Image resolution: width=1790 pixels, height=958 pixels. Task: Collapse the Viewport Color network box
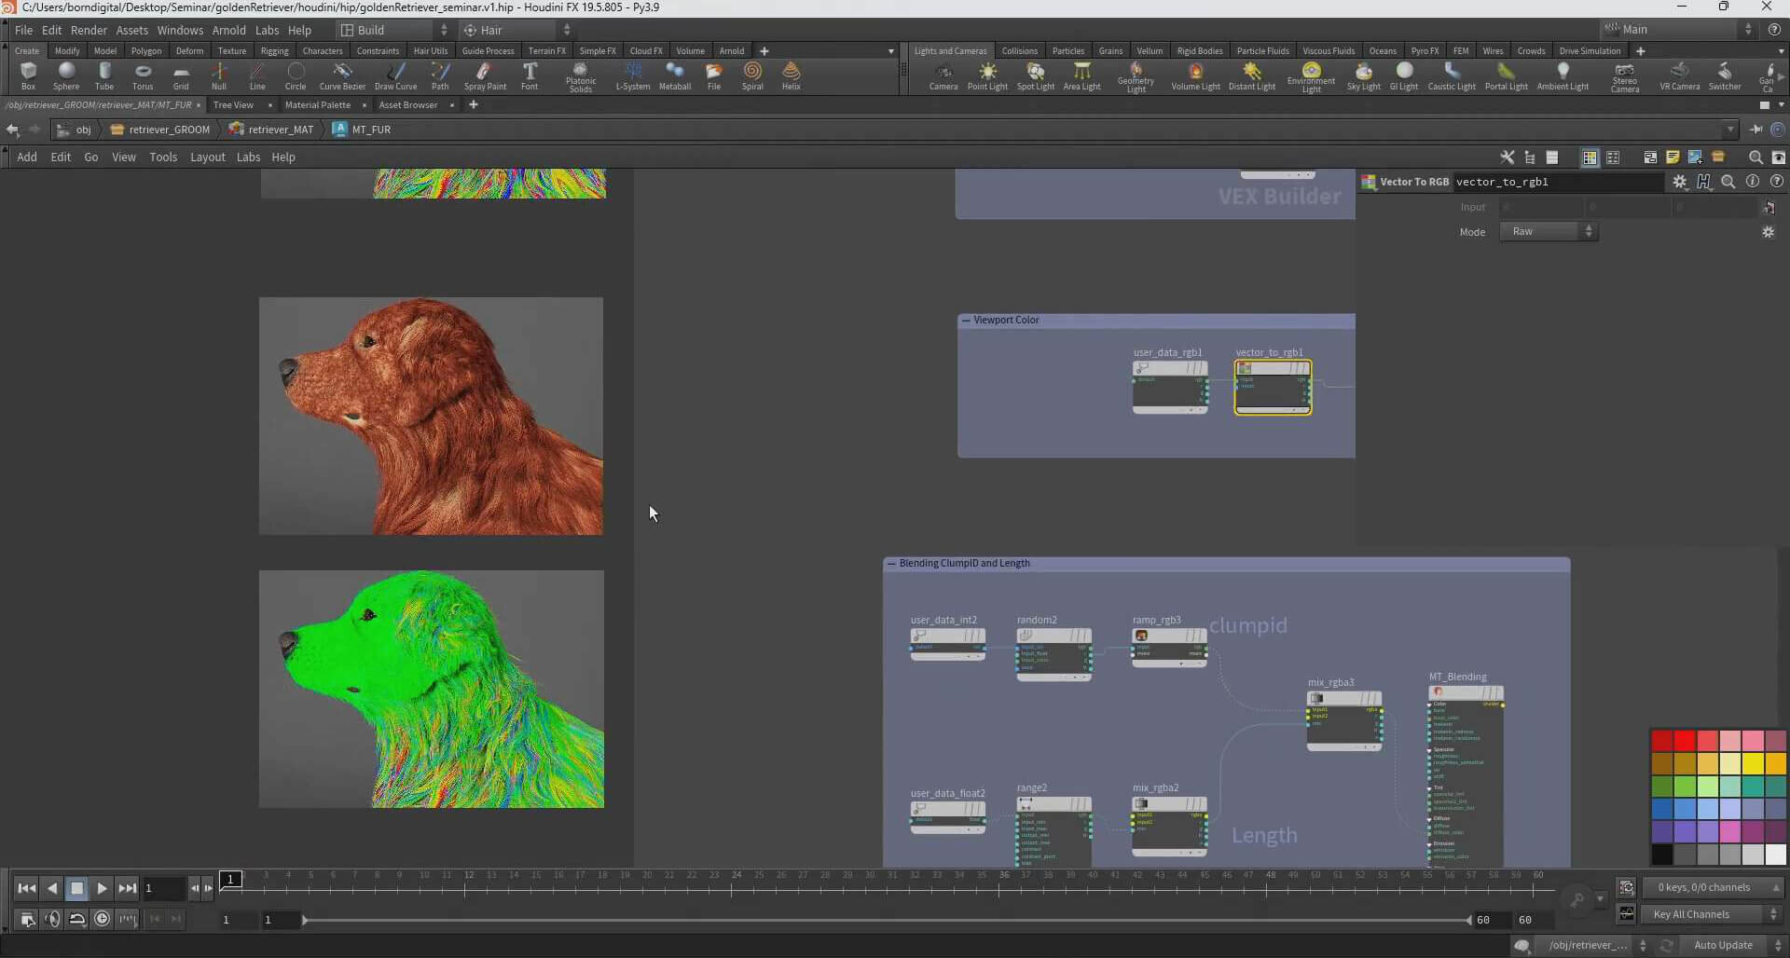click(x=966, y=321)
